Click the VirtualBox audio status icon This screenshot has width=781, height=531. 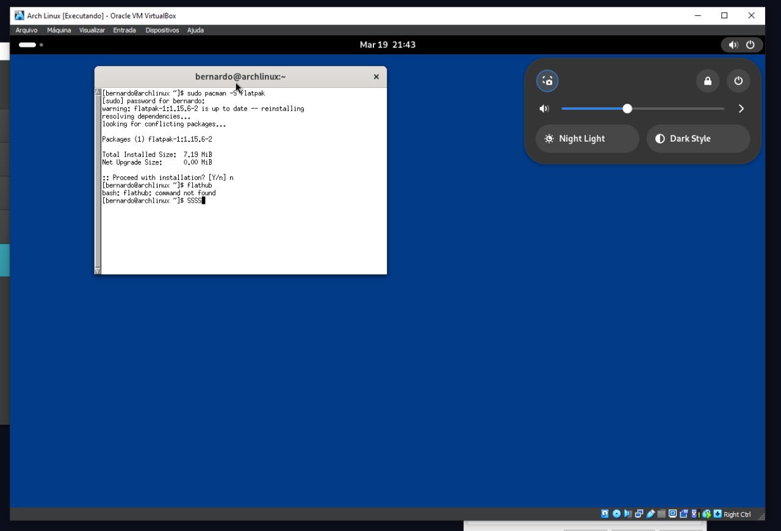coord(628,514)
